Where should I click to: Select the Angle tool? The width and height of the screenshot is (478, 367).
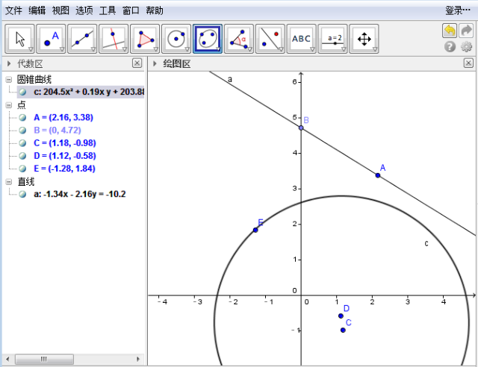(x=239, y=39)
